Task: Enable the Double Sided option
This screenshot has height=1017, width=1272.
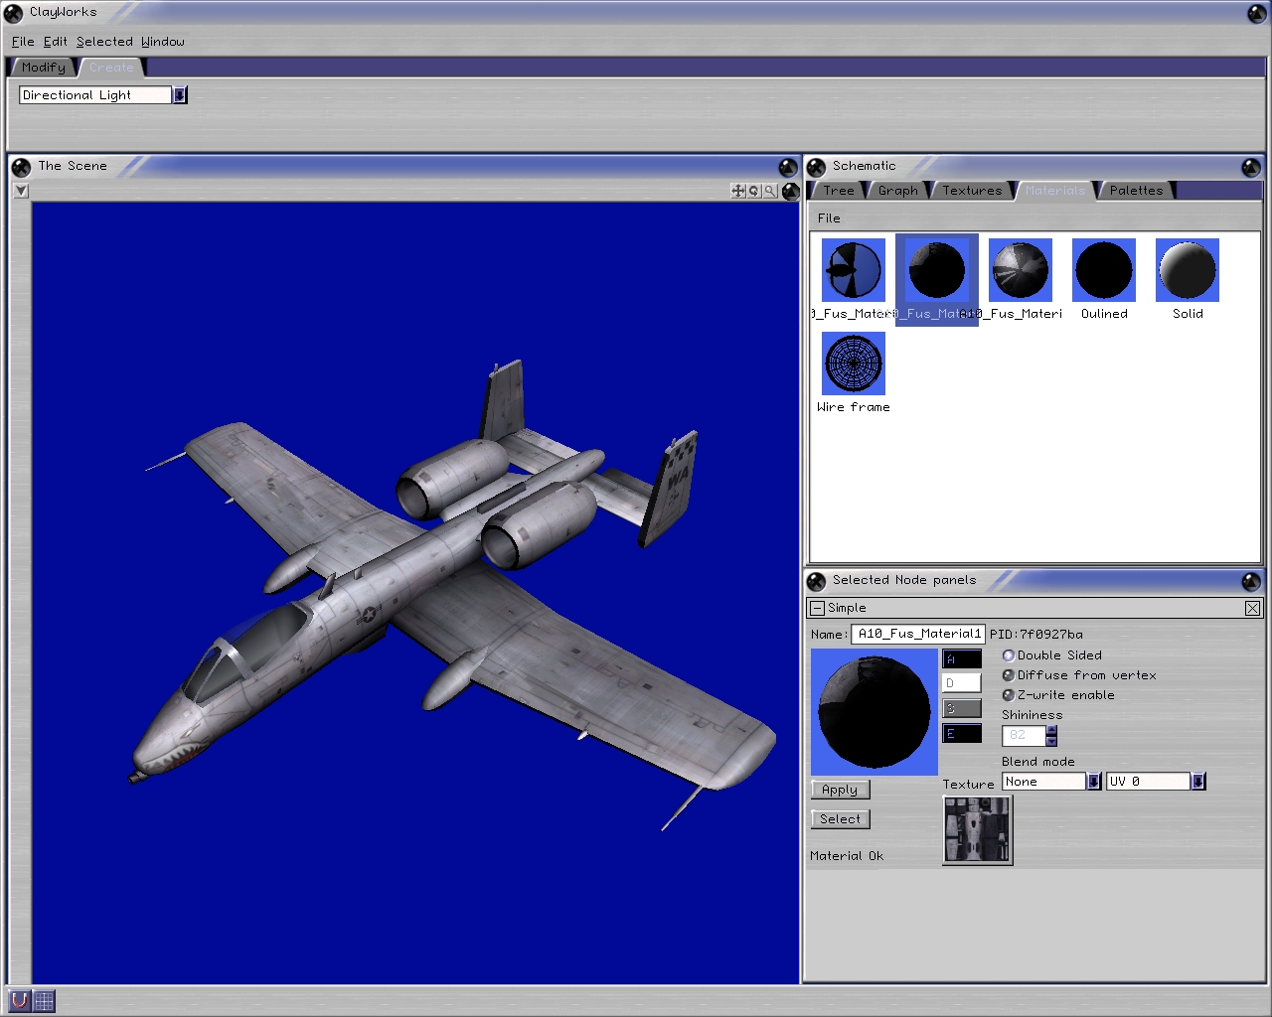Action: click(1008, 655)
